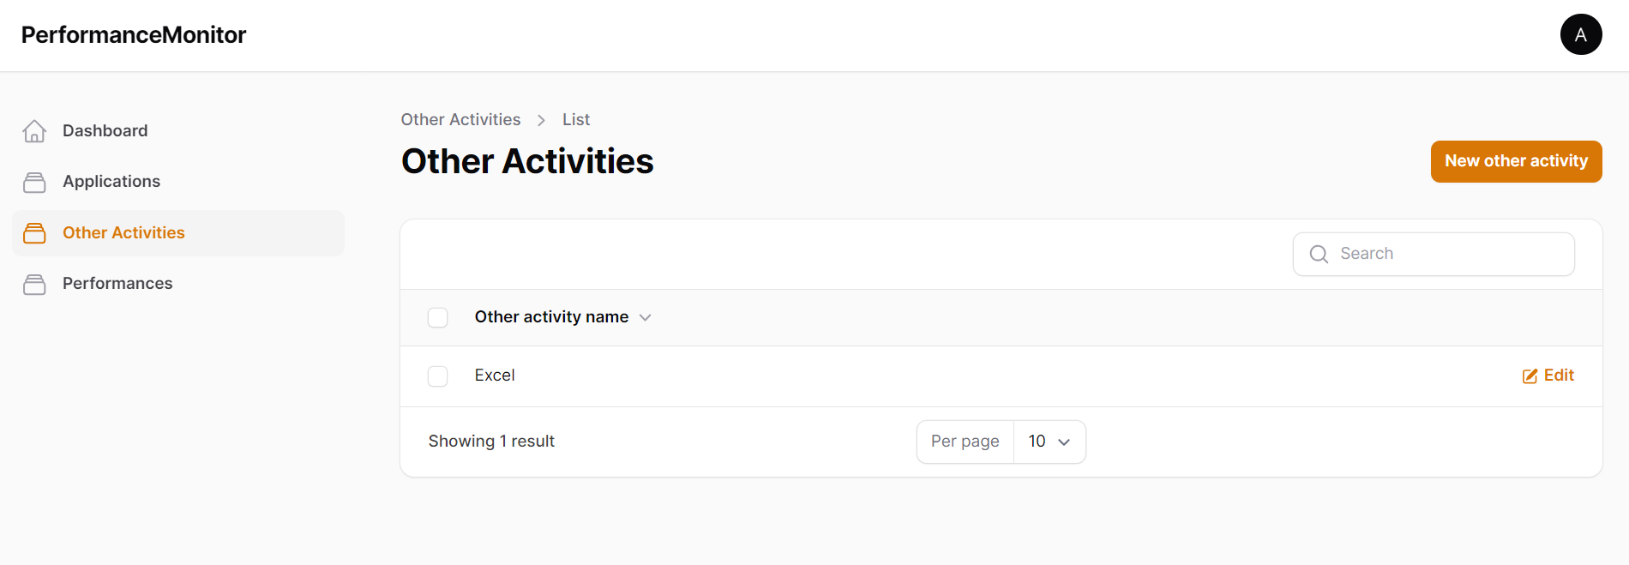
Task: Click the PerformanceMonitor logo text
Action: pos(133,35)
